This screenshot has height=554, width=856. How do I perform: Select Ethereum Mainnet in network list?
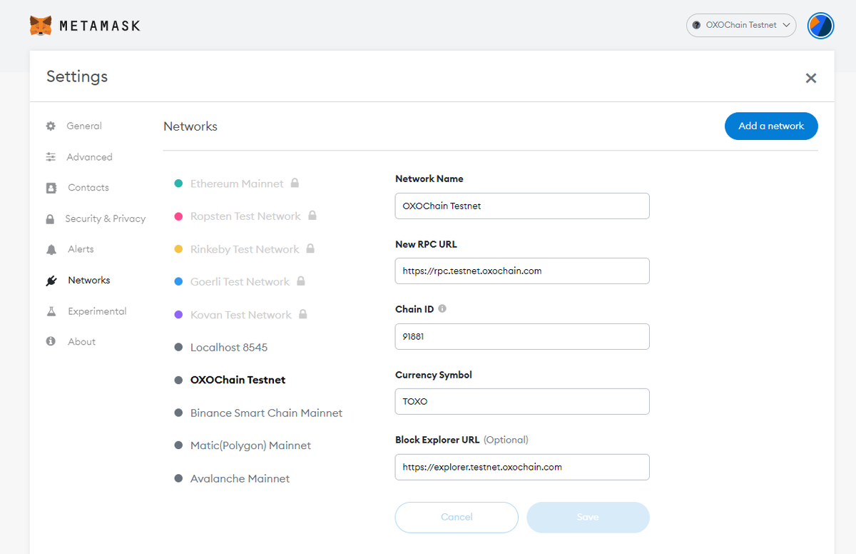[x=237, y=183]
